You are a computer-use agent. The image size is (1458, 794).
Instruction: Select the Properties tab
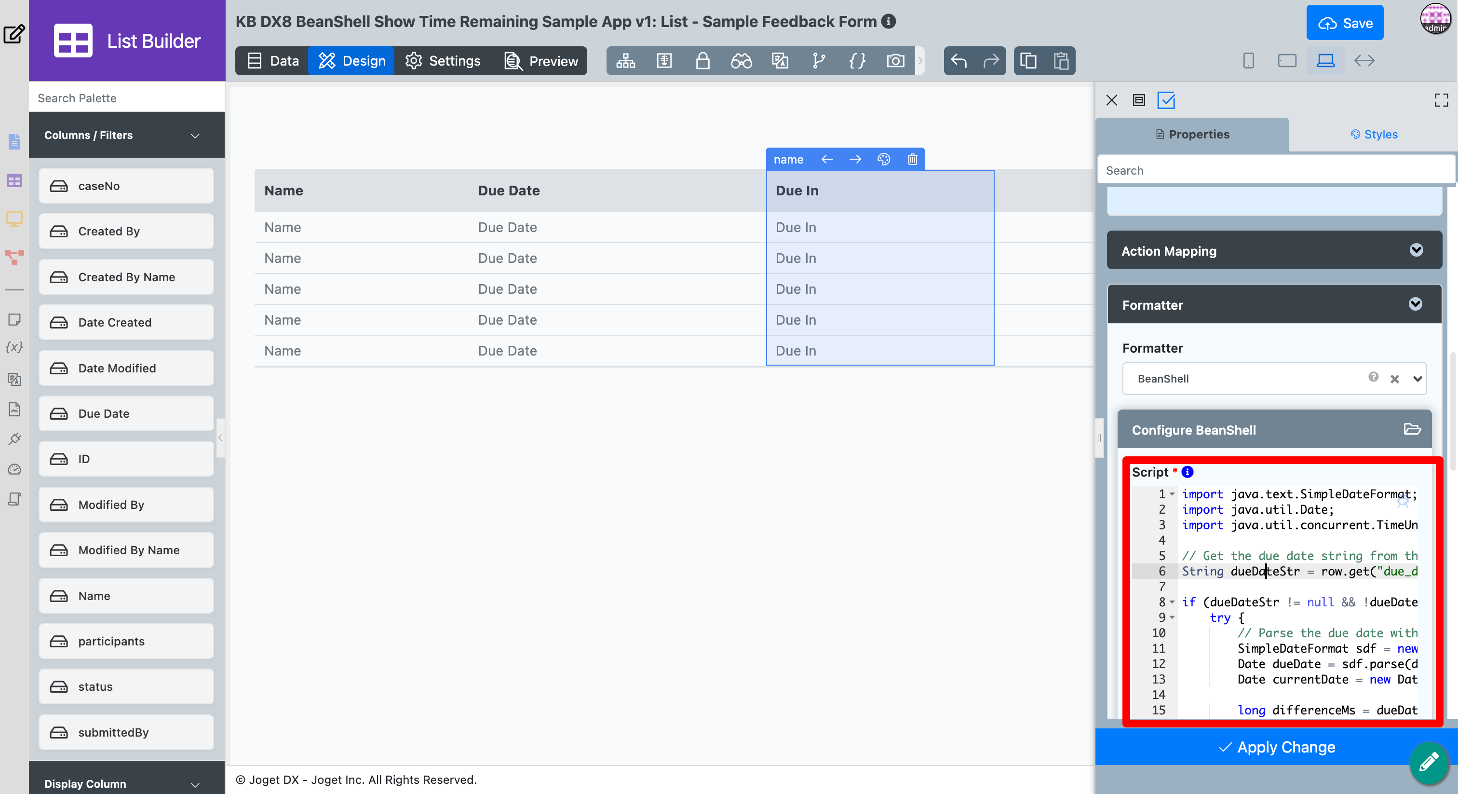click(x=1192, y=134)
